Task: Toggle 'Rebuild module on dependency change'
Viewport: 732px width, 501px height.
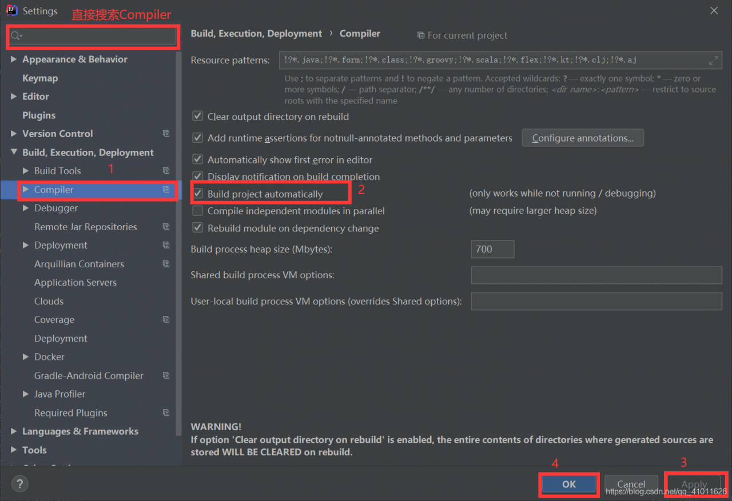Action: 197,228
